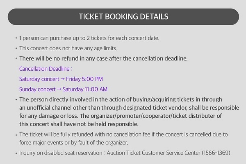Select Saturday concert Friday 5:00 PM deadline
The width and height of the screenshot is (246, 164).
61,79
